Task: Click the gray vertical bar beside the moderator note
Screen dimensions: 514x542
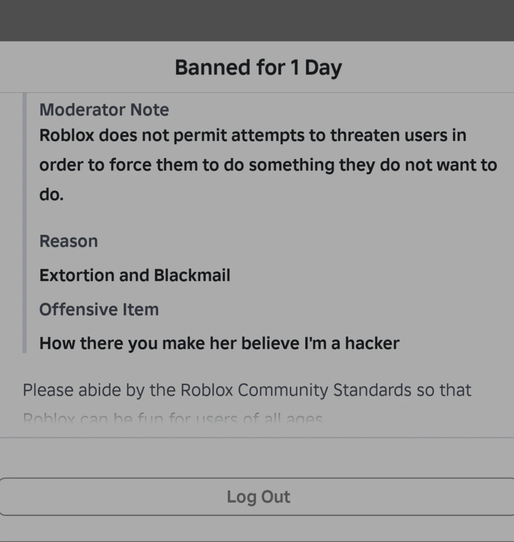Action: tap(24, 223)
